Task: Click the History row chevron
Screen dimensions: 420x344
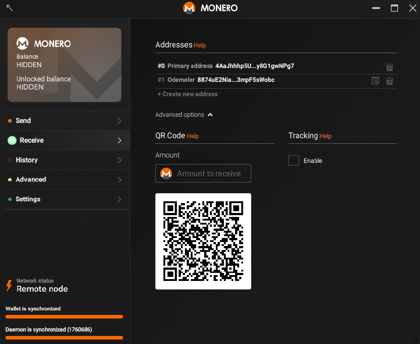Action: (x=120, y=160)
